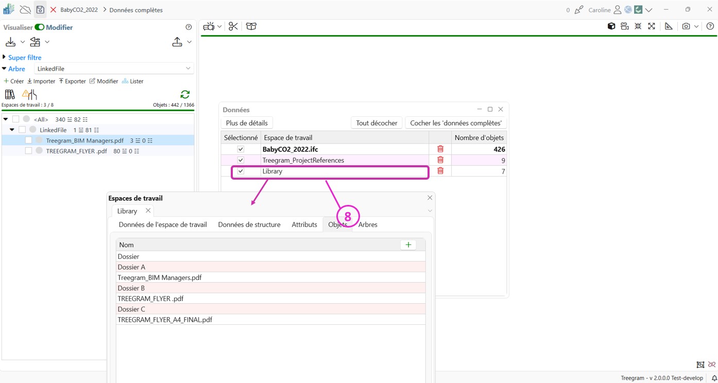Close the Library workspace tab

148,211
